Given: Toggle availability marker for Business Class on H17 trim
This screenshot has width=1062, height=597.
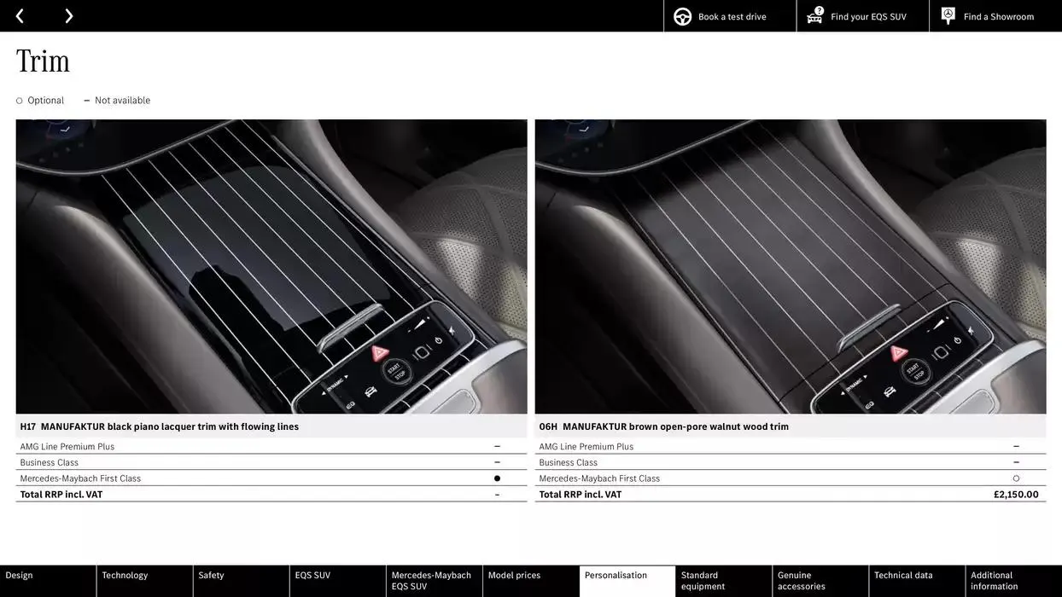Looking at the screenshot, I should [x=496, y=461].
